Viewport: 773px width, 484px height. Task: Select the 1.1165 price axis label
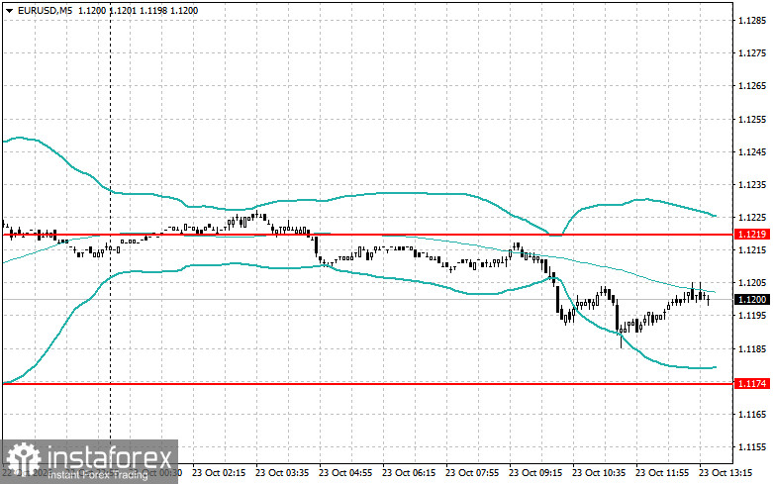click(753, 415)
